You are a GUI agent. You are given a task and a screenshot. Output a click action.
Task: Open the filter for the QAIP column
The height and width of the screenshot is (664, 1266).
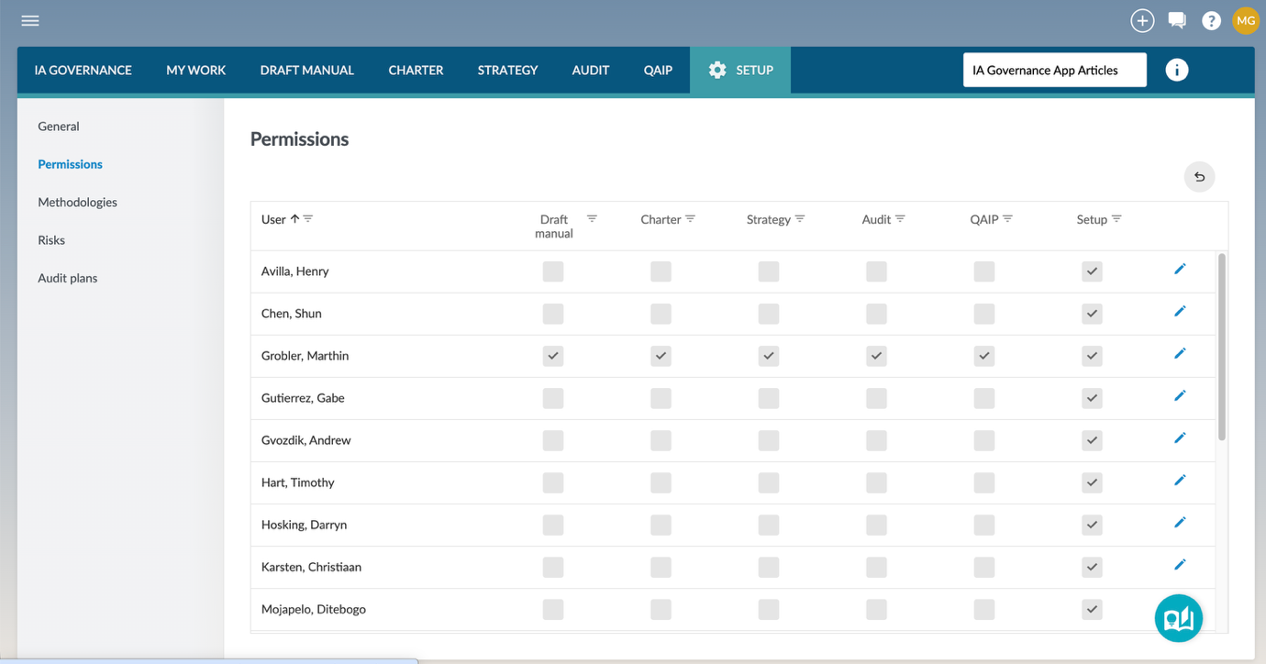click(x=1008, y=219)
